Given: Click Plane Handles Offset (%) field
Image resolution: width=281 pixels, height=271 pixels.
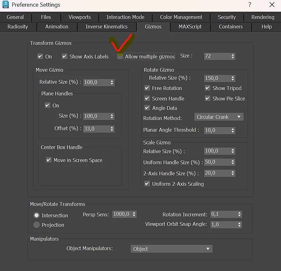Looking at the screenshot, I should [x=97, y=129].
